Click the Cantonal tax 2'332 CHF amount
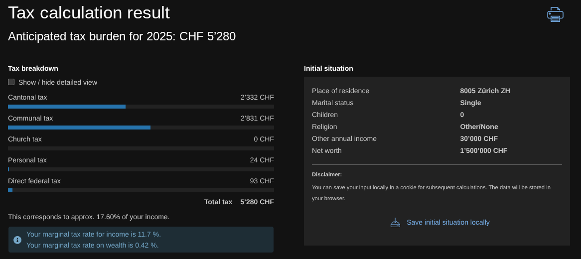The image size is (581, 259). [x=257, y=97]
